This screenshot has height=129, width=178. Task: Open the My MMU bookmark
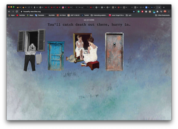point(50,15)
